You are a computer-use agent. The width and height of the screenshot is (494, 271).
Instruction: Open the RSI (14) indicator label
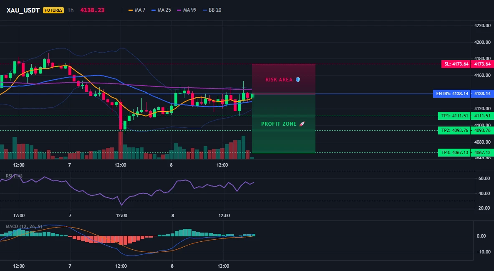(14, 176)
